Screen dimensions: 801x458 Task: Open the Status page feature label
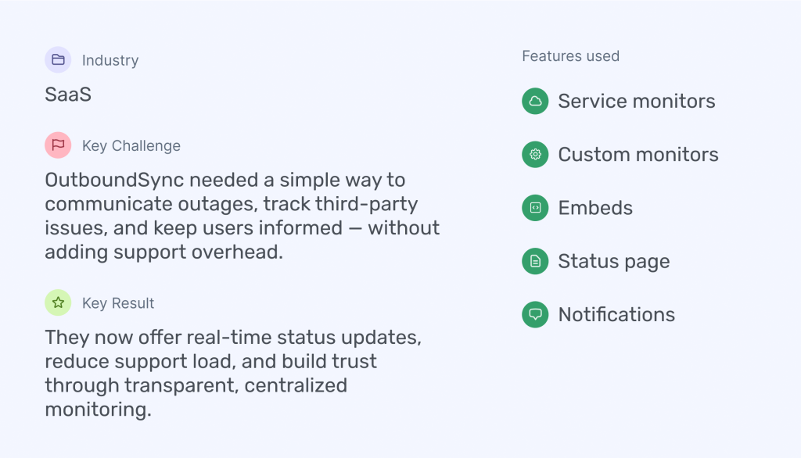(613, 261)
